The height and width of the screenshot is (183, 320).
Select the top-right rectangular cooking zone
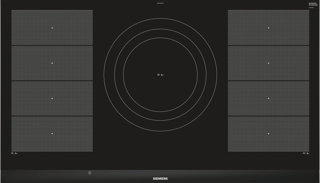point(268,27)
